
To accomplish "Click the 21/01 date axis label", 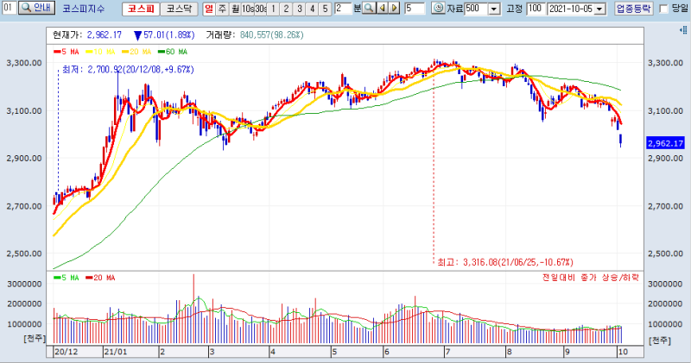I will [x=115, y=352].
